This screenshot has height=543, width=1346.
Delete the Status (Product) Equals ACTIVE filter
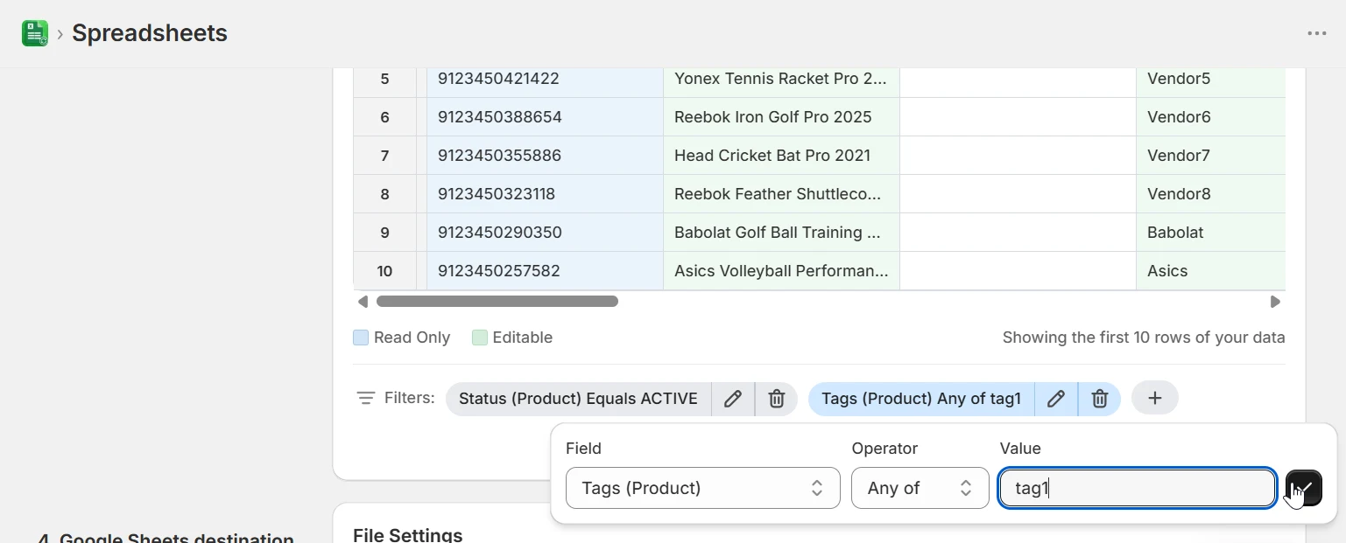(x=777, y=399)
